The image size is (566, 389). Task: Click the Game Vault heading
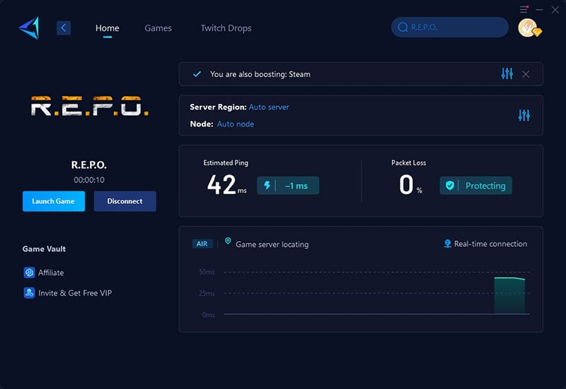pyautogui.click(x=44, y=249)
